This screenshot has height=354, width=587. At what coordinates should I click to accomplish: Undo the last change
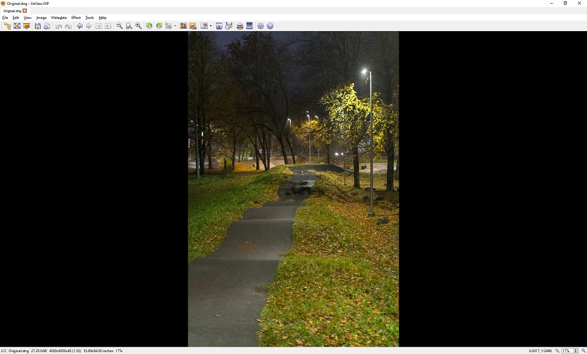(x=59, y=26)
